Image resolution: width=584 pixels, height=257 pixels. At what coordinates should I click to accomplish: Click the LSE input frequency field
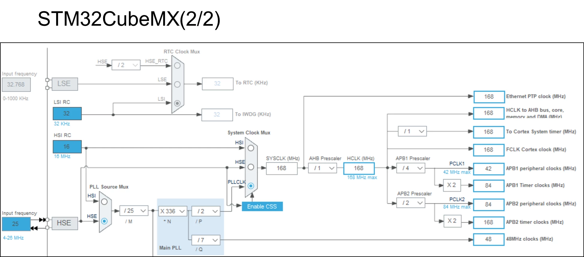click(16, 84)
